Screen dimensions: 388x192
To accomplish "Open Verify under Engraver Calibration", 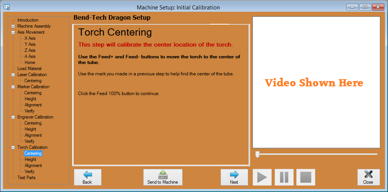I will tap(30, 141).
